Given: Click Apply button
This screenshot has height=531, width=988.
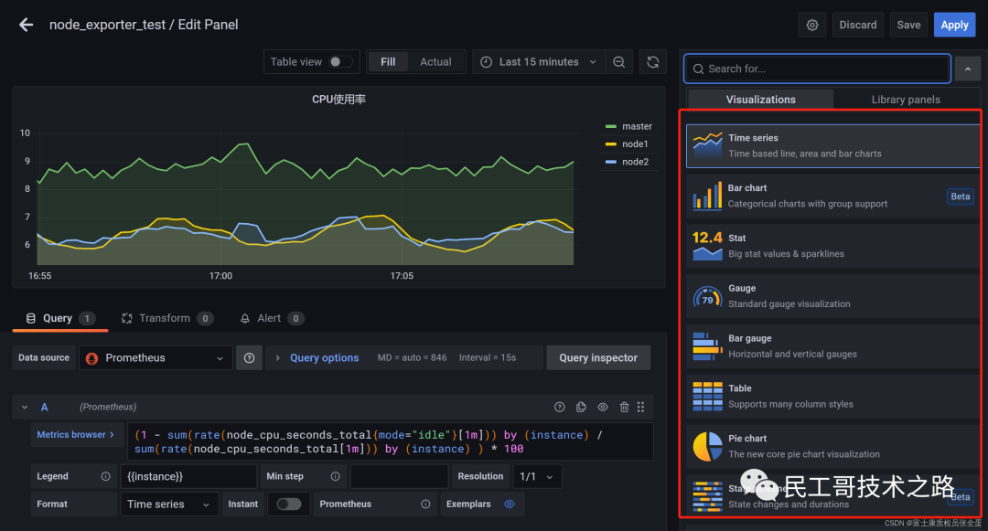Looking at the screenshot, I should pyautogui.click(x=954, y=26).
